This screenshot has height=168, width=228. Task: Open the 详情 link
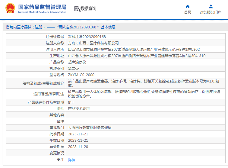click(71, 160)
